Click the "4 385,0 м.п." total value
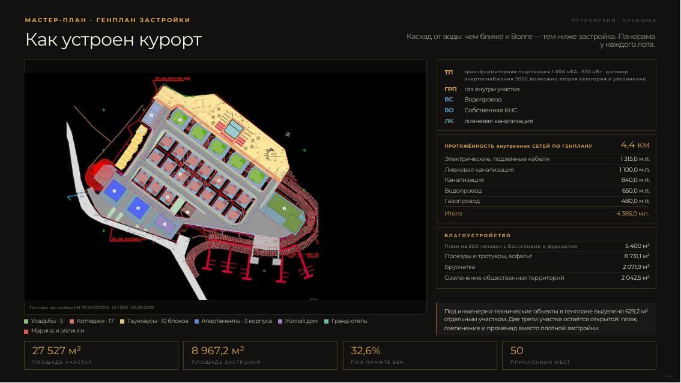The height and width of the screenshot is (383, 681). [633, 214]
